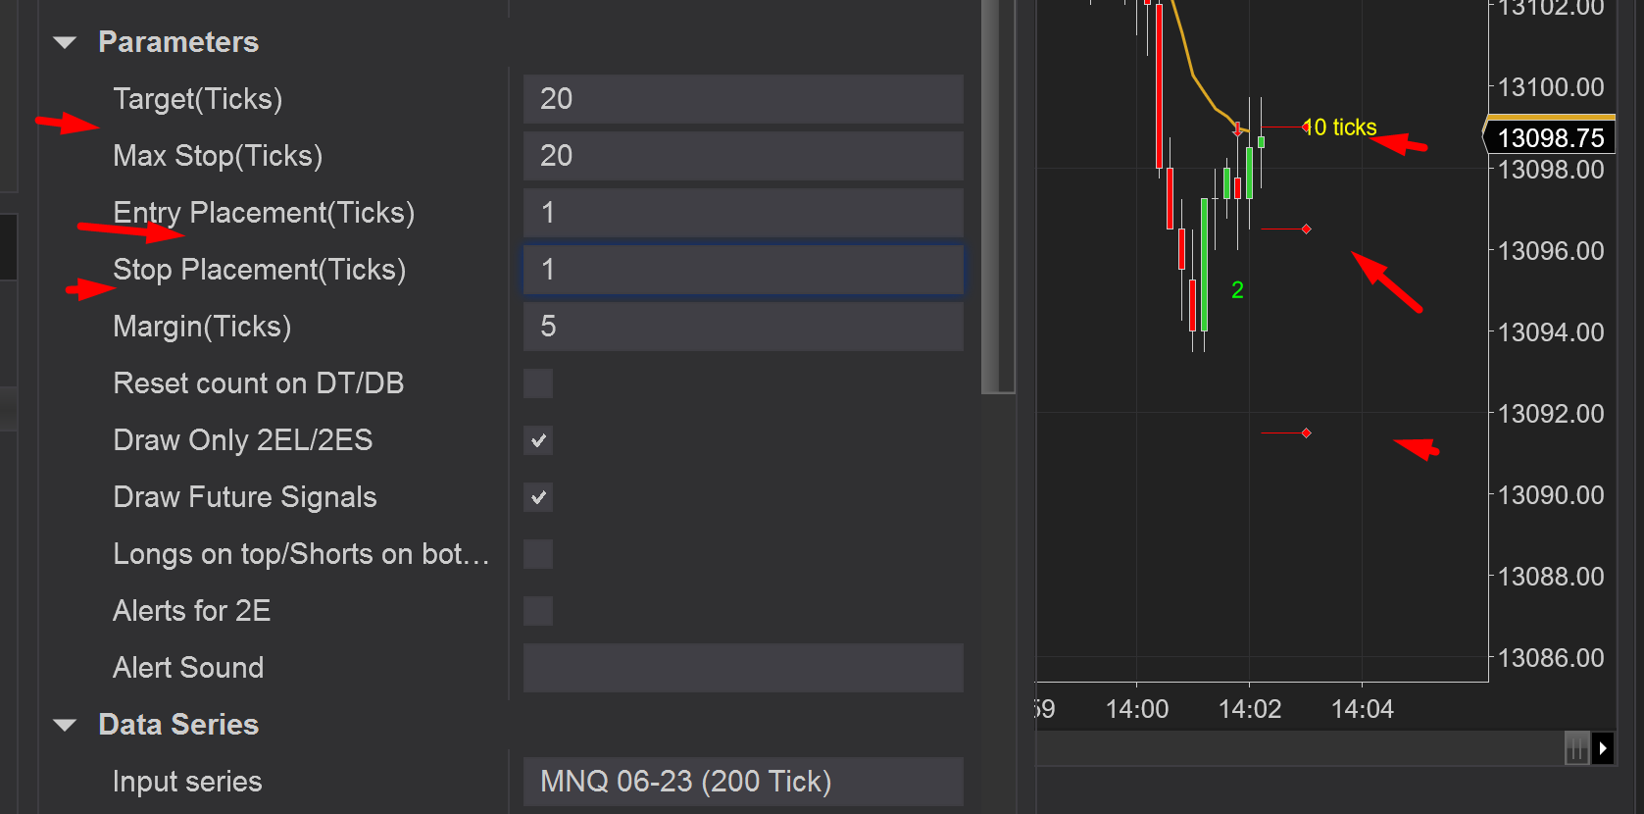
Task: Select the Stop Placement(Ticks) input box
Action: coord(742,270)
